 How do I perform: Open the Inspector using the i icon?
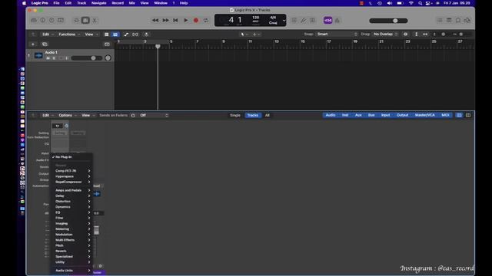tap(43, 21)
